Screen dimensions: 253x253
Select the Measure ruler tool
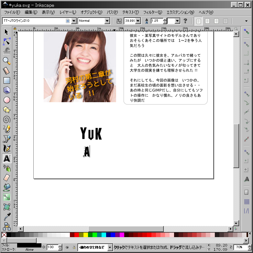(6, 71)
